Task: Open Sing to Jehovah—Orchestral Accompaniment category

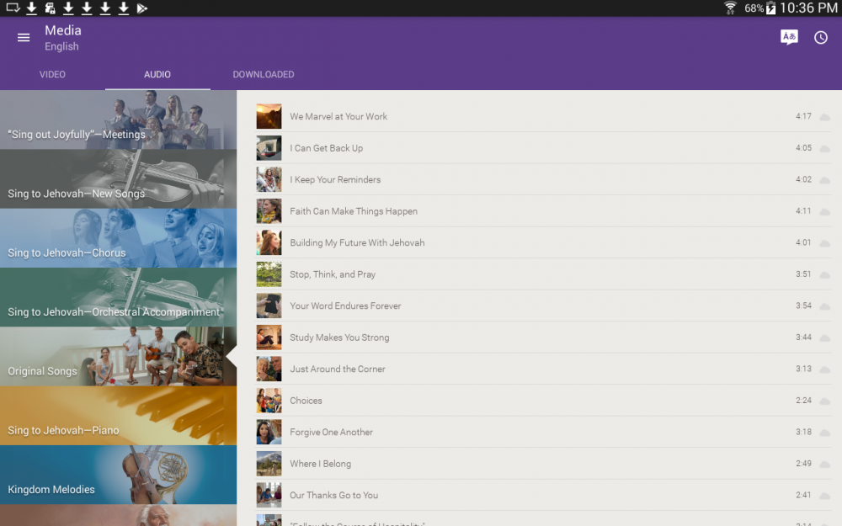Action: pos(118,297)
